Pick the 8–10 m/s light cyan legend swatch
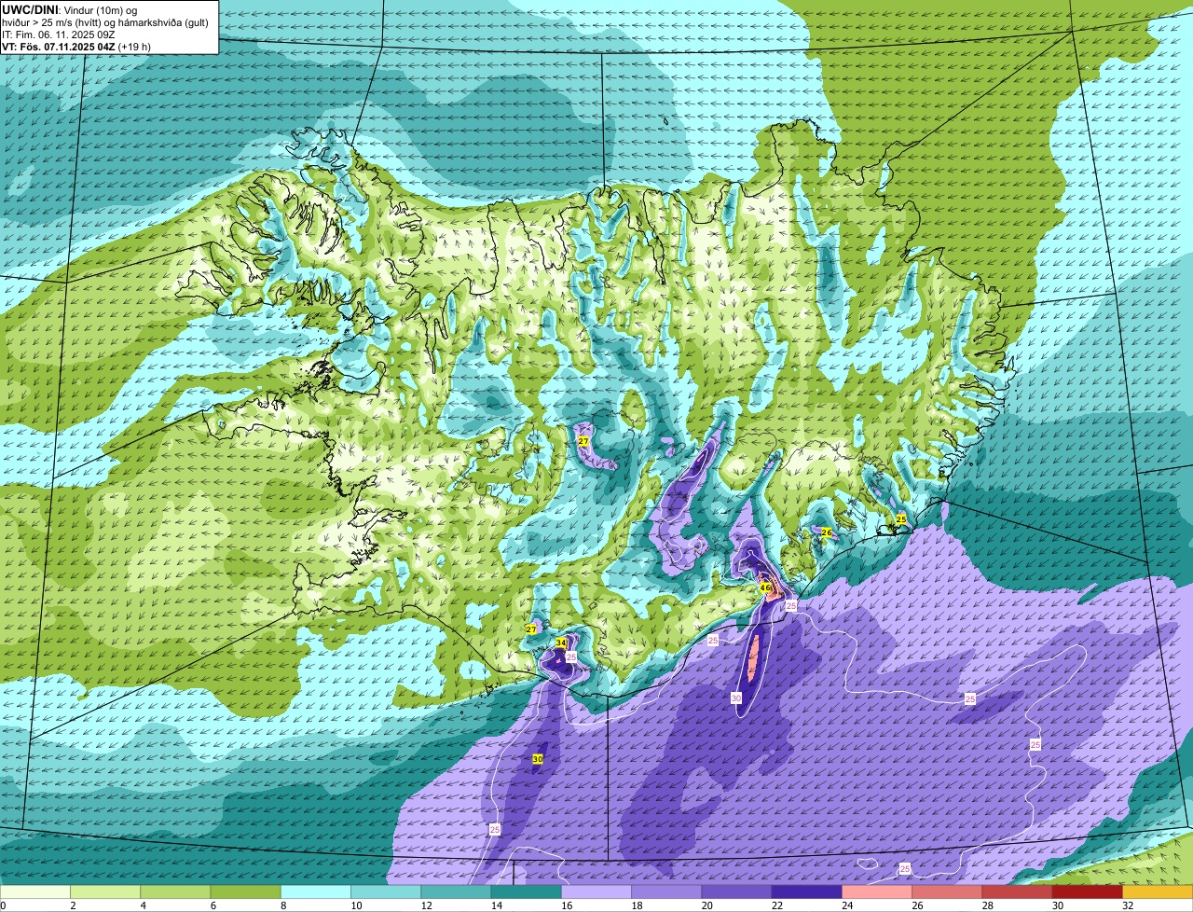The image size is (1193, 912). point(316,892)
